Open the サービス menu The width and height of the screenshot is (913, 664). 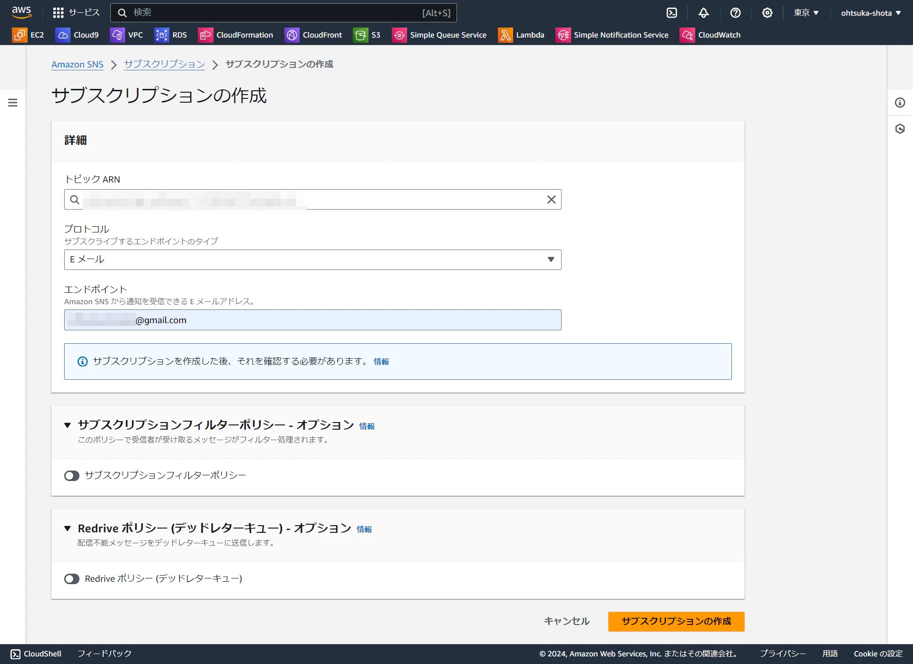pos(76,13)
